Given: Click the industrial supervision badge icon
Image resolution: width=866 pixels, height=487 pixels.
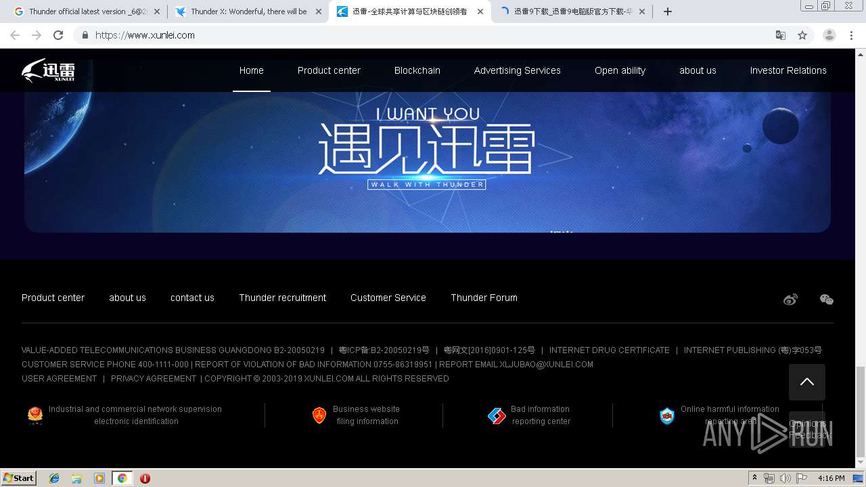Looking at the screenshot, I should pos(35,415).
